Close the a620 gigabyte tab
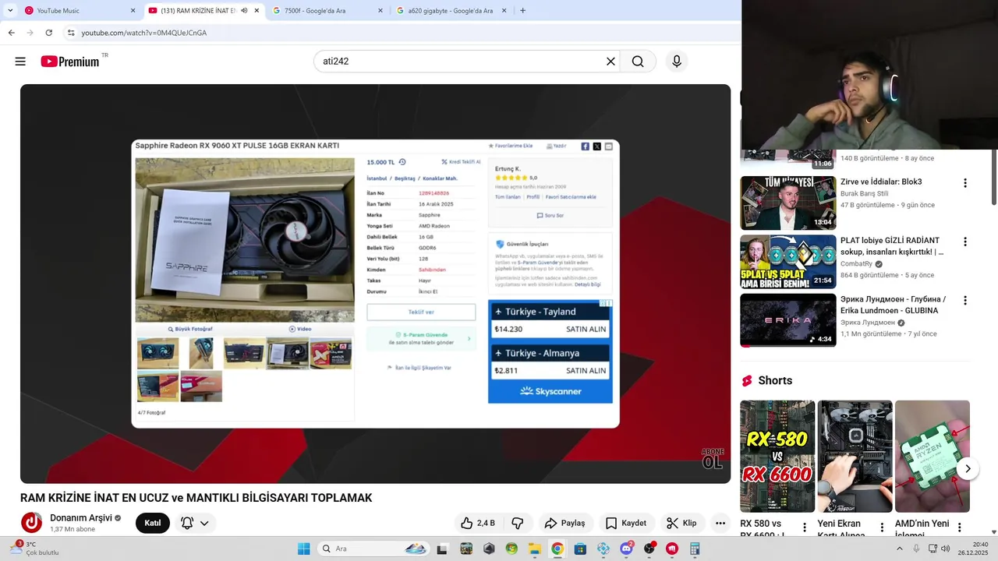Screen dimensions: 998x561 (x=504, y=11)
